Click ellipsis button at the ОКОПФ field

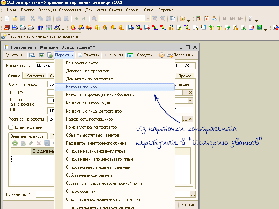click(185, 93)
